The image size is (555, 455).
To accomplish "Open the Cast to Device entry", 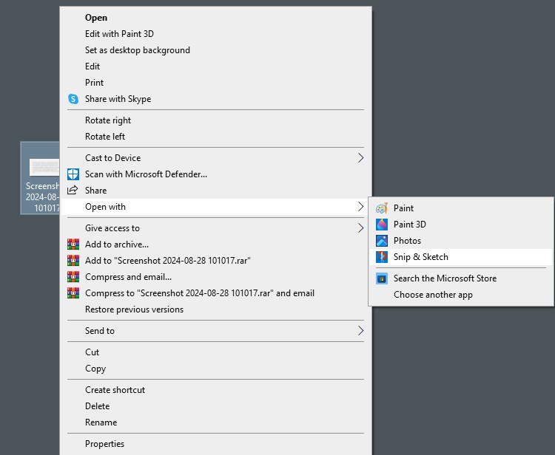I will pos(215,158).
